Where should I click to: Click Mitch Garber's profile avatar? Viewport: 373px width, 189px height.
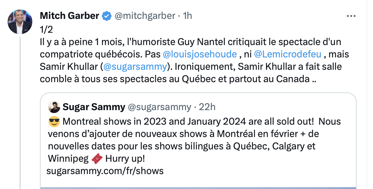click(20, 22)
